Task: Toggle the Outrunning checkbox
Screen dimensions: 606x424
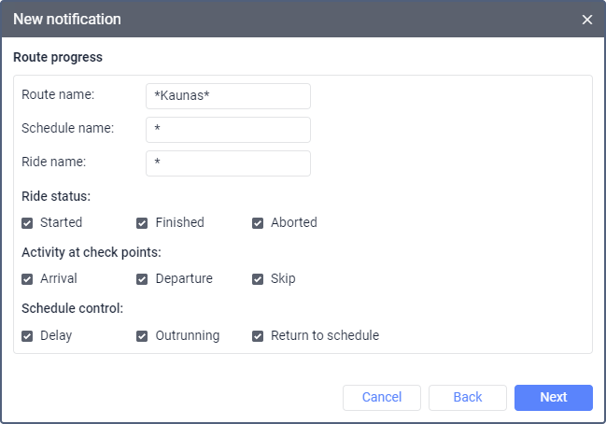Action: click(143, 336)
